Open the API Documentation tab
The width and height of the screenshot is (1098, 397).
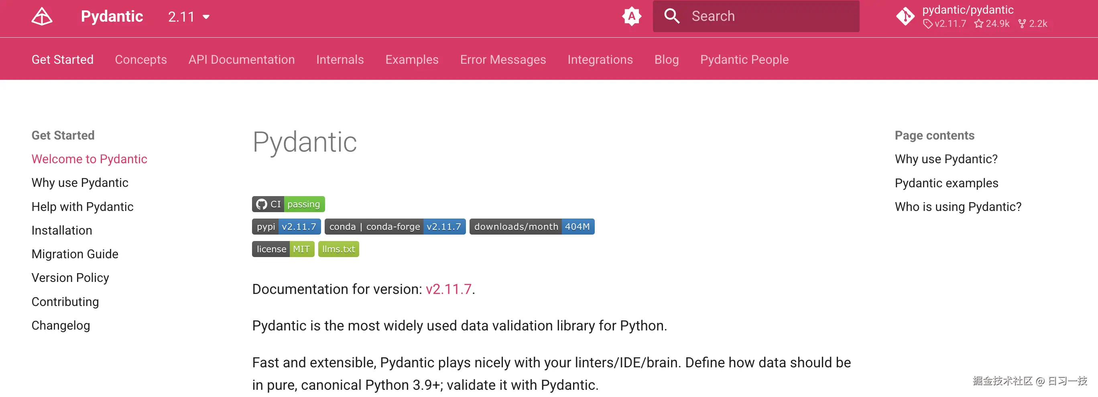(241, 60)
